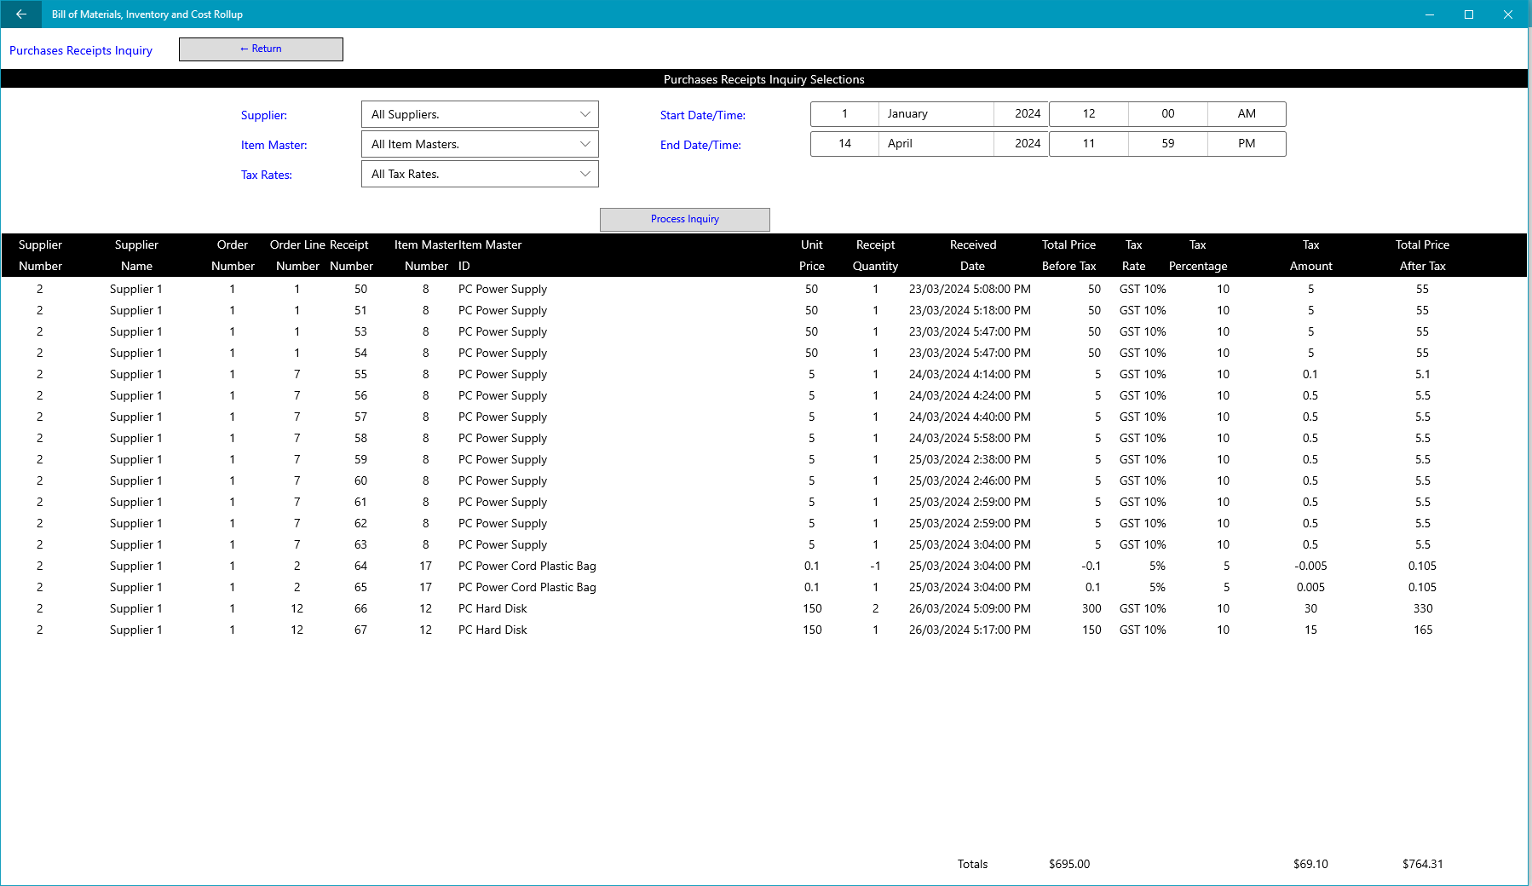This screenshot has width=1532, height=886.
Task: Select receipt number 50 row
Action: click(763, 289)
